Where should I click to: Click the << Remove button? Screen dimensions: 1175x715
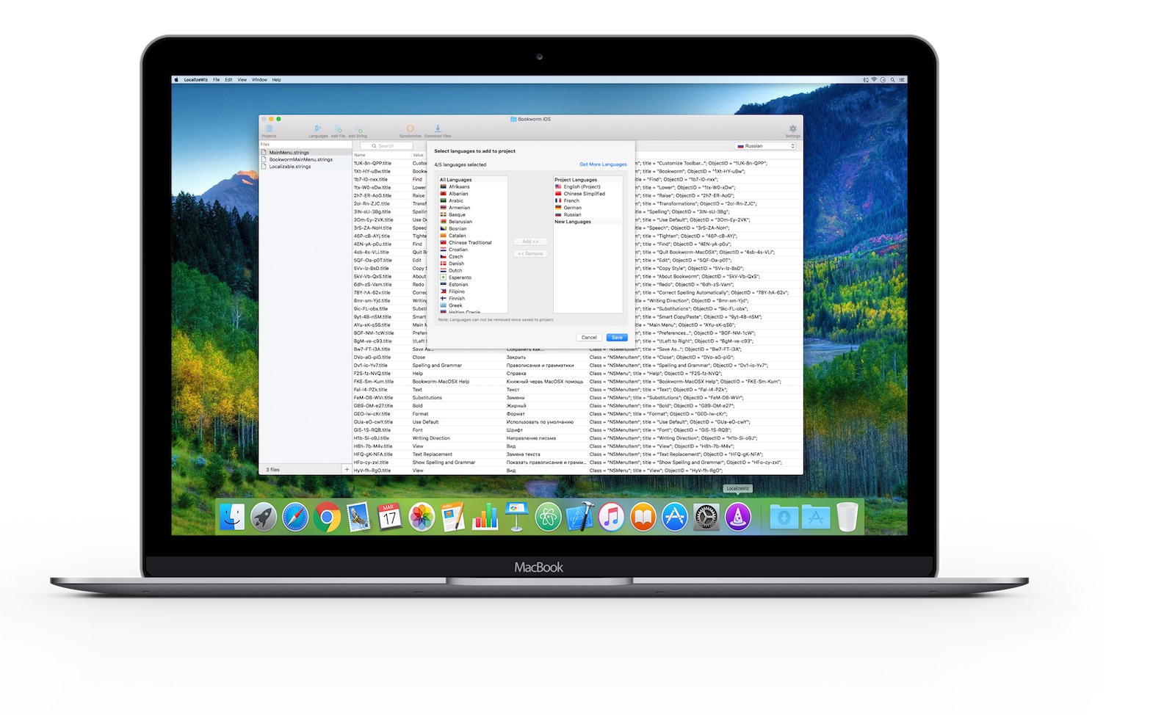(x=530, y=253)
